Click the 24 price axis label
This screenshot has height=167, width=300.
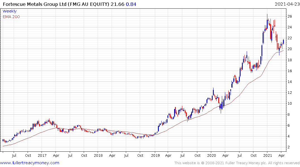[x=290, y=27]
